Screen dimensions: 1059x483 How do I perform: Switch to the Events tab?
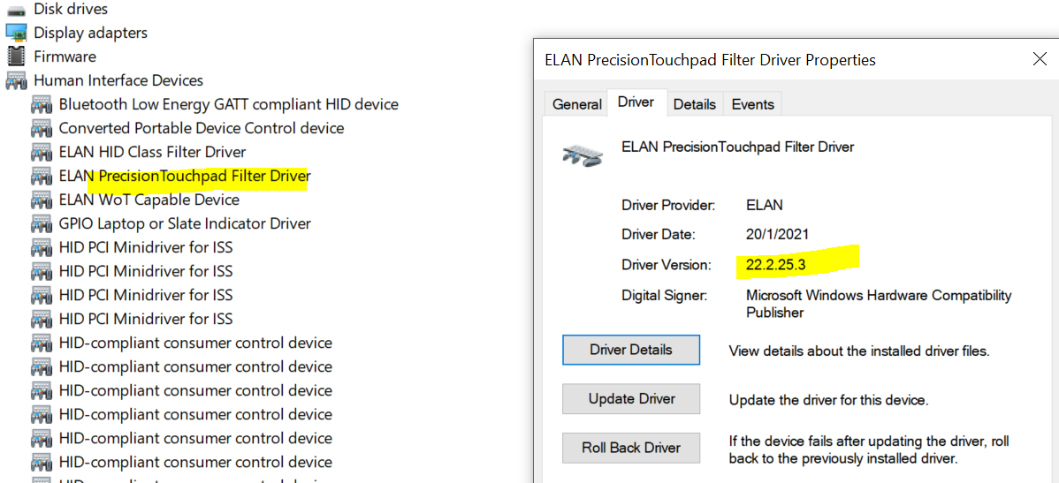coord(752,104)
